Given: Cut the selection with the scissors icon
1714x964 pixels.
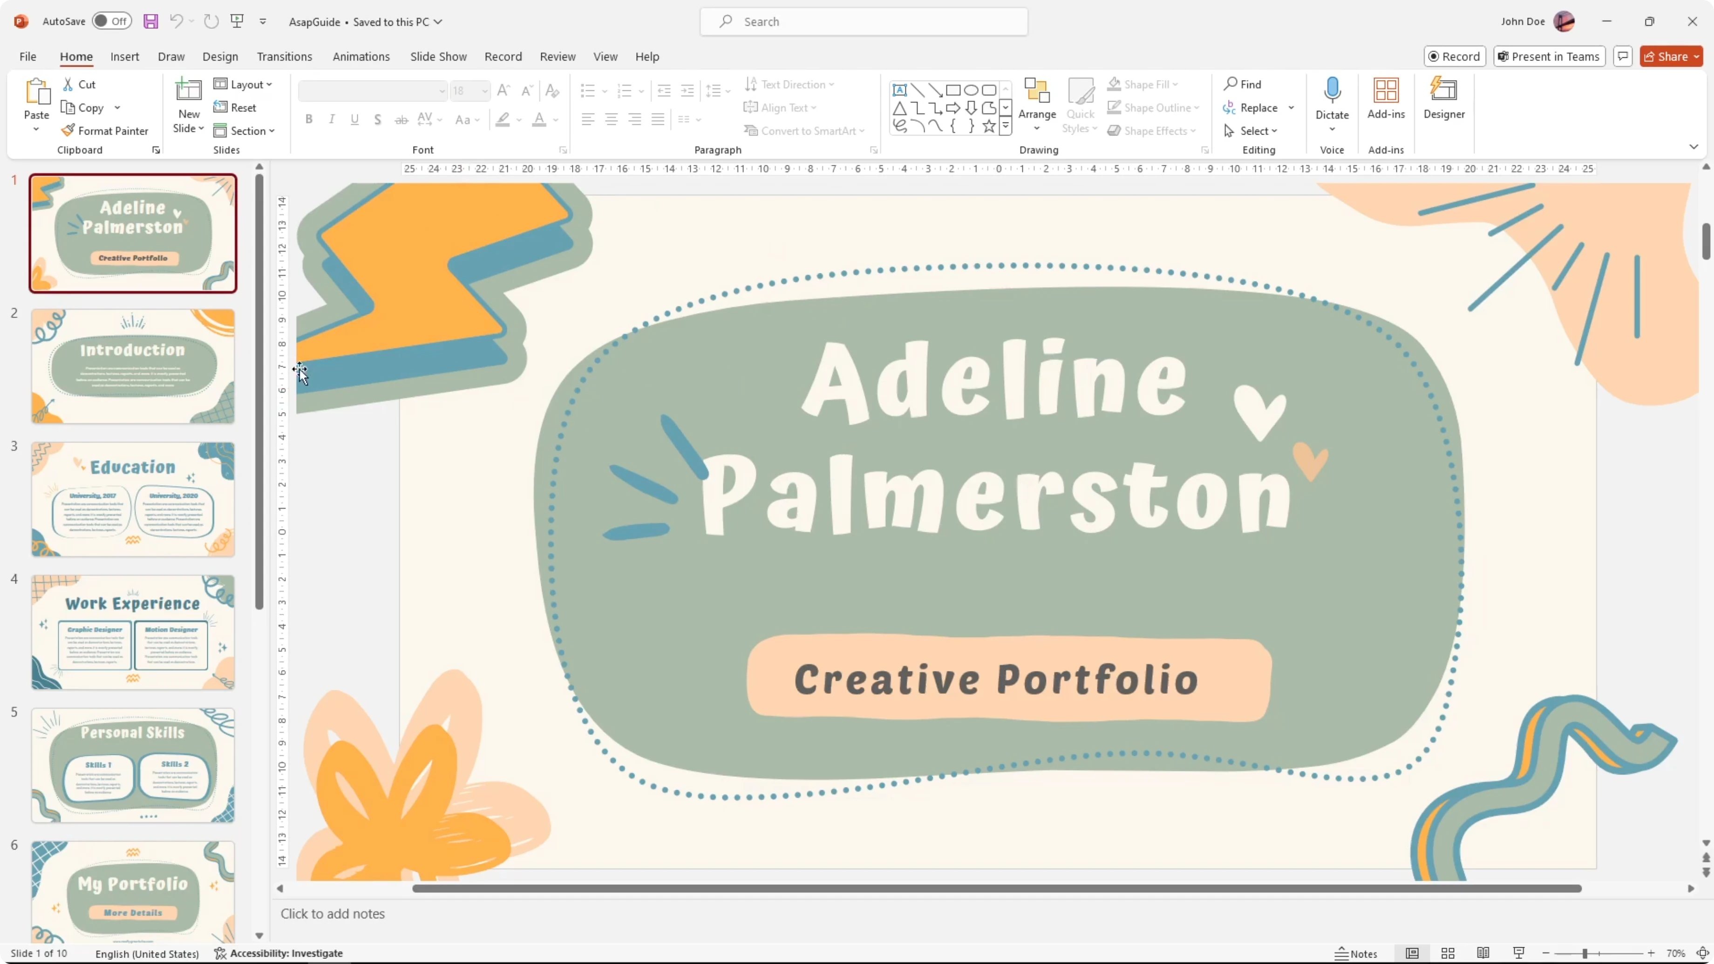Looking at the screenshot, I should (x=68, y=84).
